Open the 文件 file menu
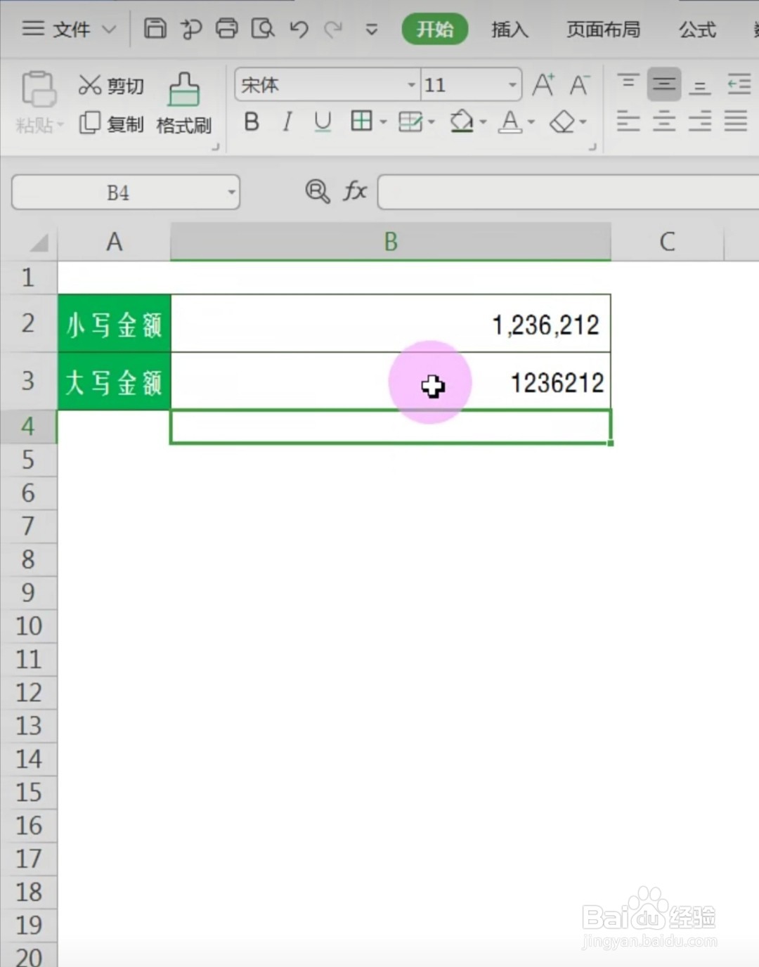This screenshot has width=759, height=967. [x=68, y=29]
